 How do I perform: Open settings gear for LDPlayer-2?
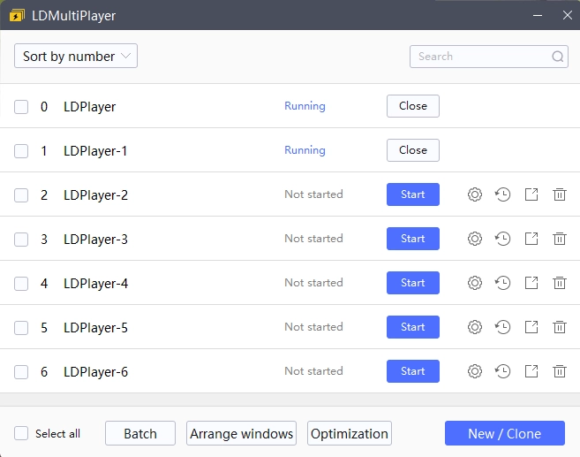tap(475, 194)
